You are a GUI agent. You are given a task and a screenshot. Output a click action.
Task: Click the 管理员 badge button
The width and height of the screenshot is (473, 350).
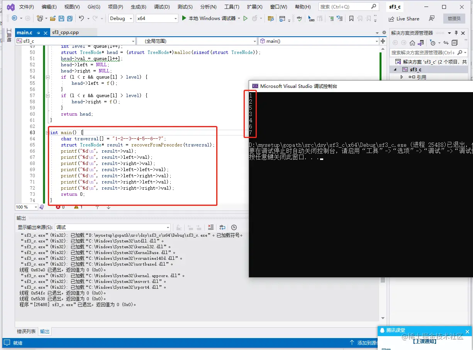pyautogui.click(x=454, y=19)
